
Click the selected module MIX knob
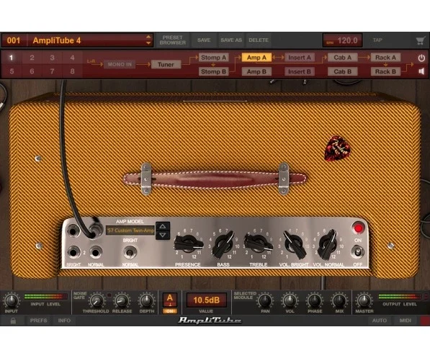[339, 301]
